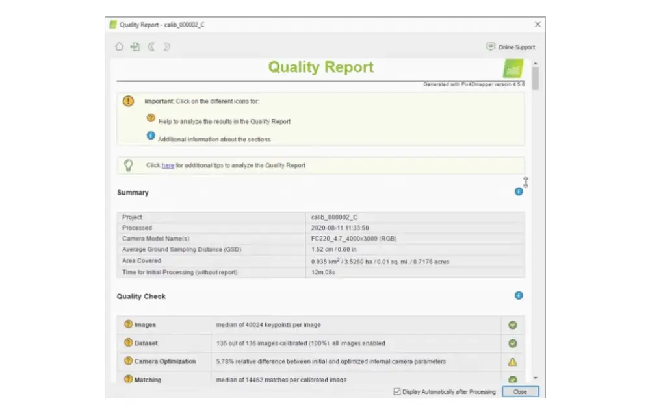Open help icon for Images row

click(129, 324)
